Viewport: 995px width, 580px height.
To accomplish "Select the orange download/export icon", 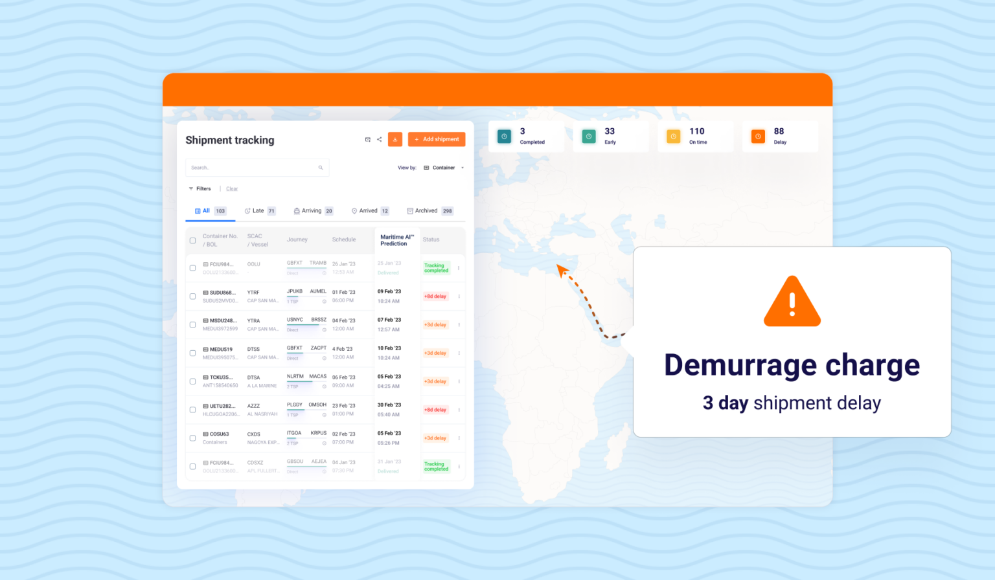I will point(395,139).
